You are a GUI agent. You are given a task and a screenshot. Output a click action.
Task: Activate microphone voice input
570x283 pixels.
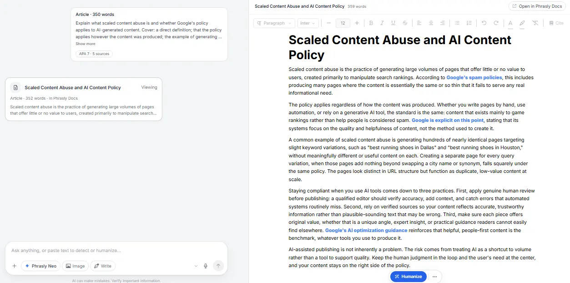[x=206, y=266]
